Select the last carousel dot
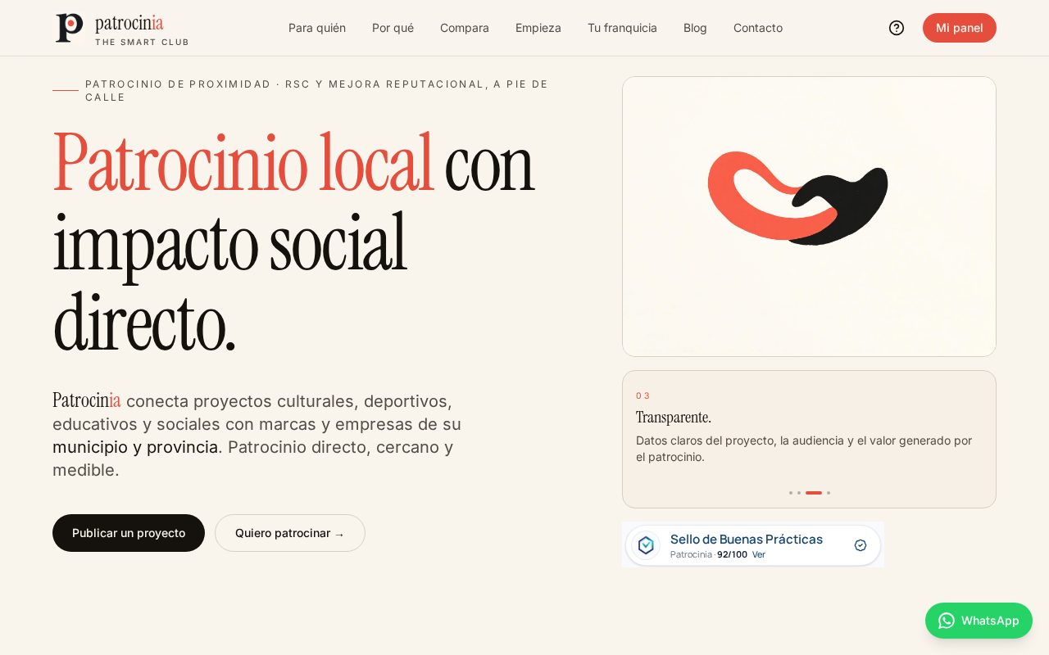The width and height of the screenshot is (1049, 655). 829,493
